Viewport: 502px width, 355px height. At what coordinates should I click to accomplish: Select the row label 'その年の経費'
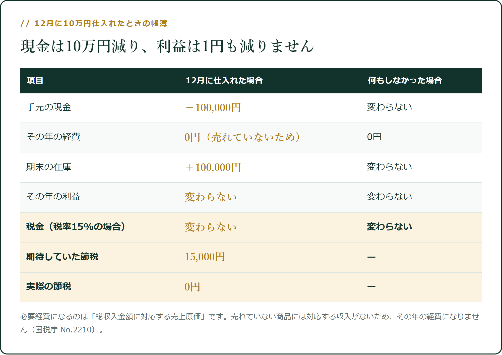coord(53,137)
